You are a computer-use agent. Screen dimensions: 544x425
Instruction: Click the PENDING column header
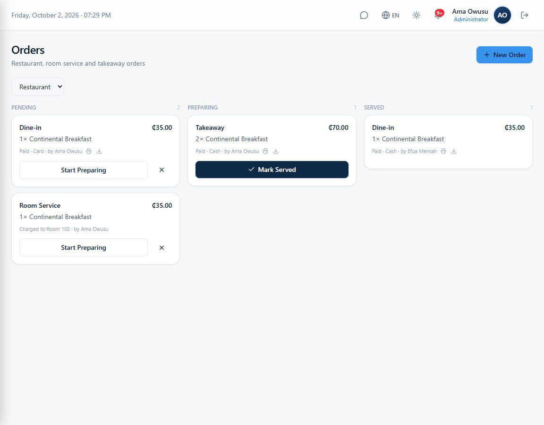pyautogui.click(x=24, y=108)
